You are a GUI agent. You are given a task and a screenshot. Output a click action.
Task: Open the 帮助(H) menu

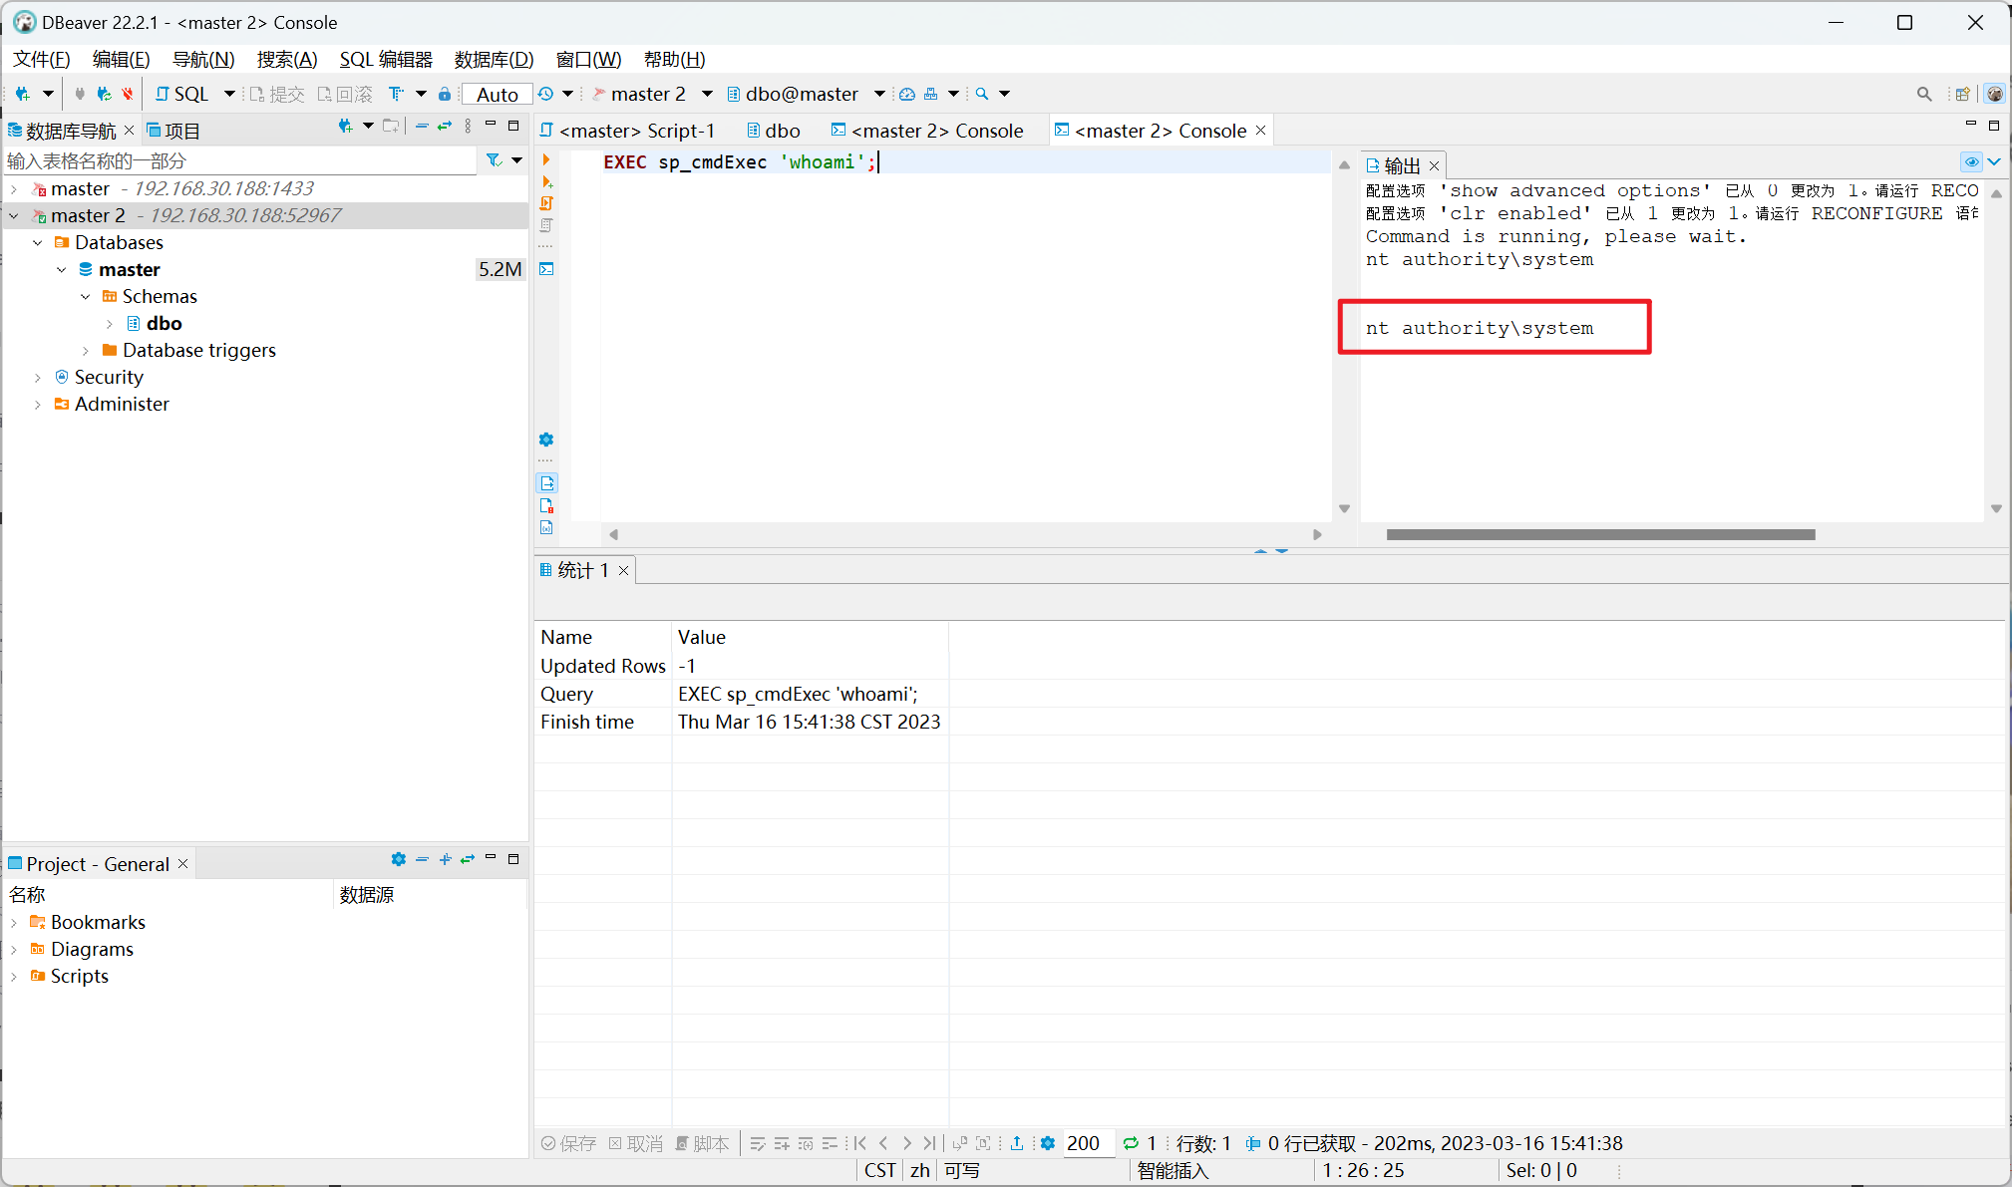[x=674, y=59]
